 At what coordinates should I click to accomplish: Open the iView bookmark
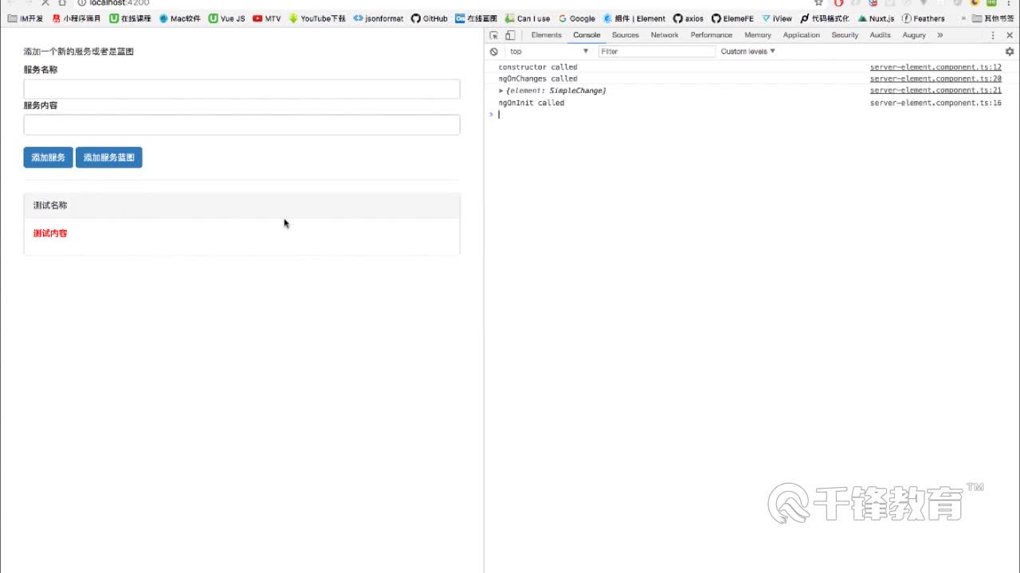777,18
